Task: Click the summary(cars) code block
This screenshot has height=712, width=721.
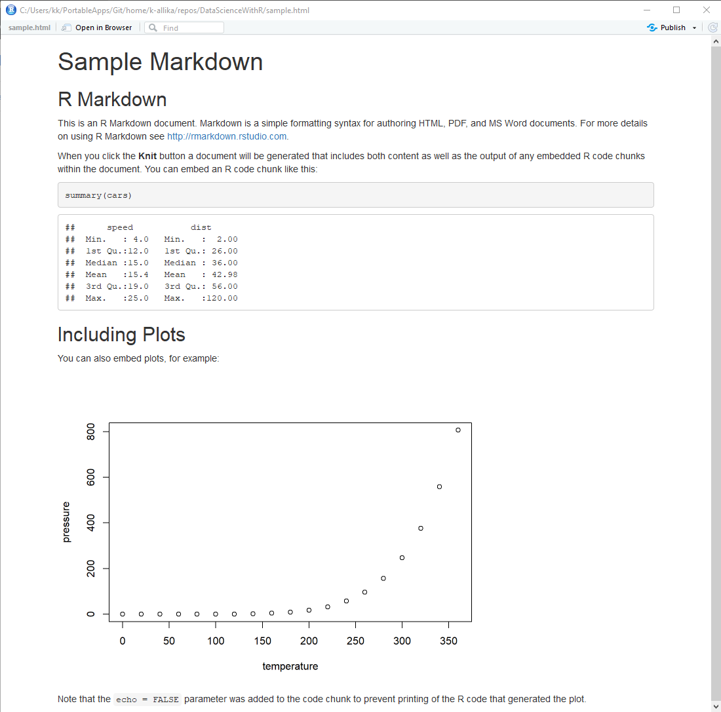Action: tap(355, 195)
